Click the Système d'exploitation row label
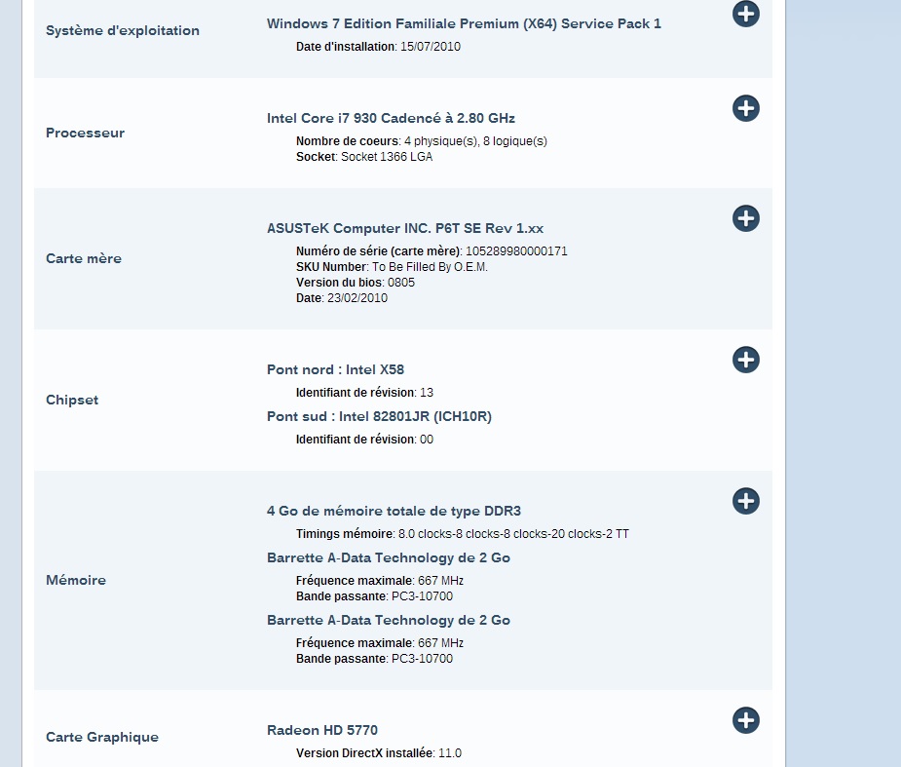 tap(123, 30)
